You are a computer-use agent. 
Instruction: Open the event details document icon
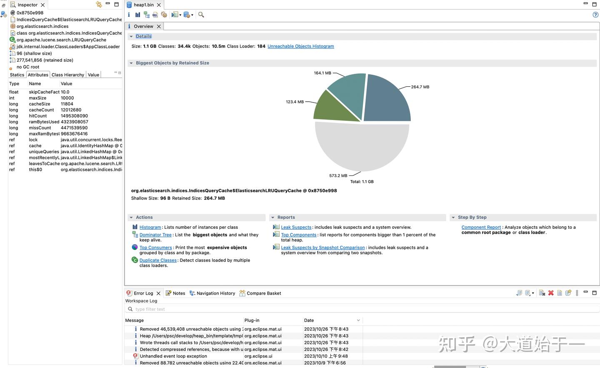tap(560, 293)
